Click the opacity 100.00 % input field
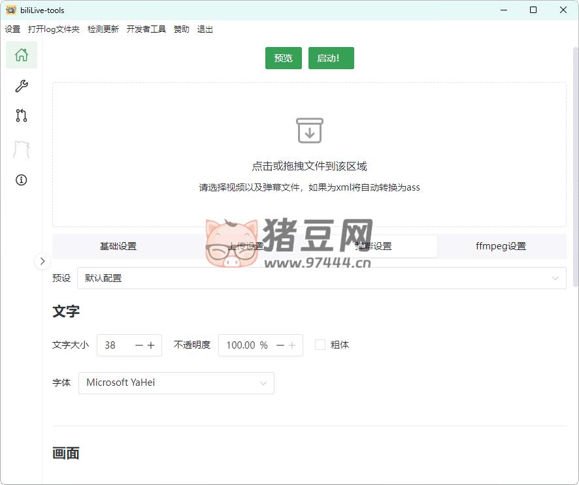Screen dimensions: 579x485 pos(245,345)
